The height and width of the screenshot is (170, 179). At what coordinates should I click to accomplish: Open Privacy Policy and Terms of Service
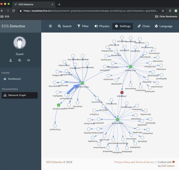coord(134,162)
